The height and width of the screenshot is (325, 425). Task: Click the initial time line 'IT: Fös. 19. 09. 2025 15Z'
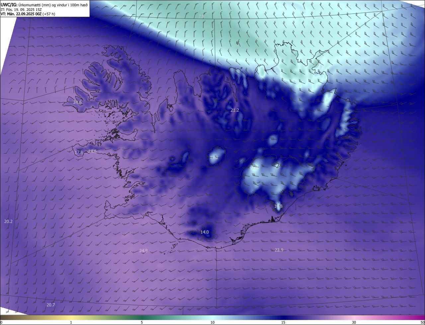[21, 9]
